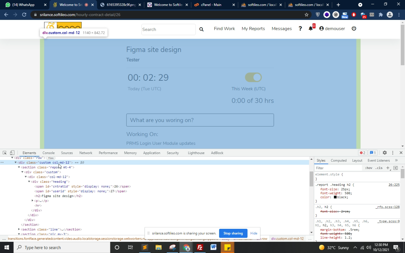The width and height of the screenshot is (405, 253).
Task: Click the black color swatch in styles
Action: click(335, 197)
